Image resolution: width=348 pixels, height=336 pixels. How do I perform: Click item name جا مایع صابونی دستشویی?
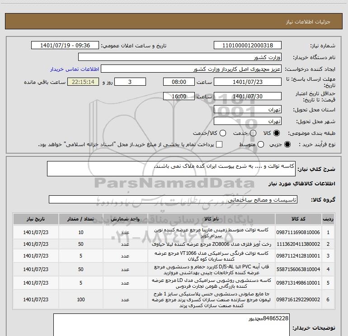click(x=212, y=299)
